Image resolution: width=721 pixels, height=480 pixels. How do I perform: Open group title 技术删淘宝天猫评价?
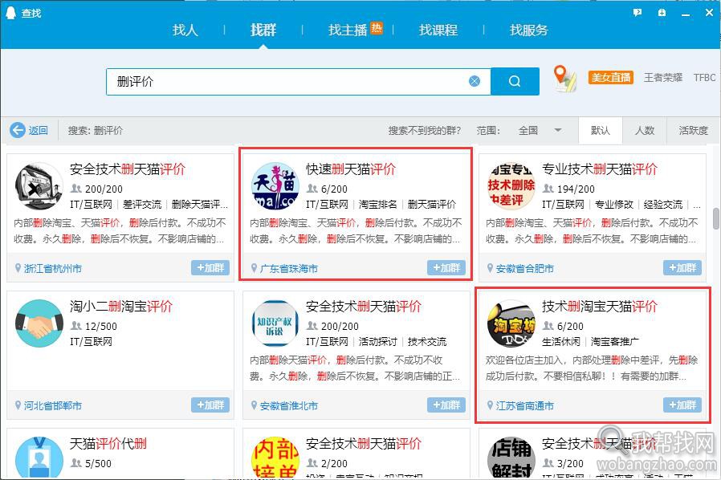click(x=600, y=307)
